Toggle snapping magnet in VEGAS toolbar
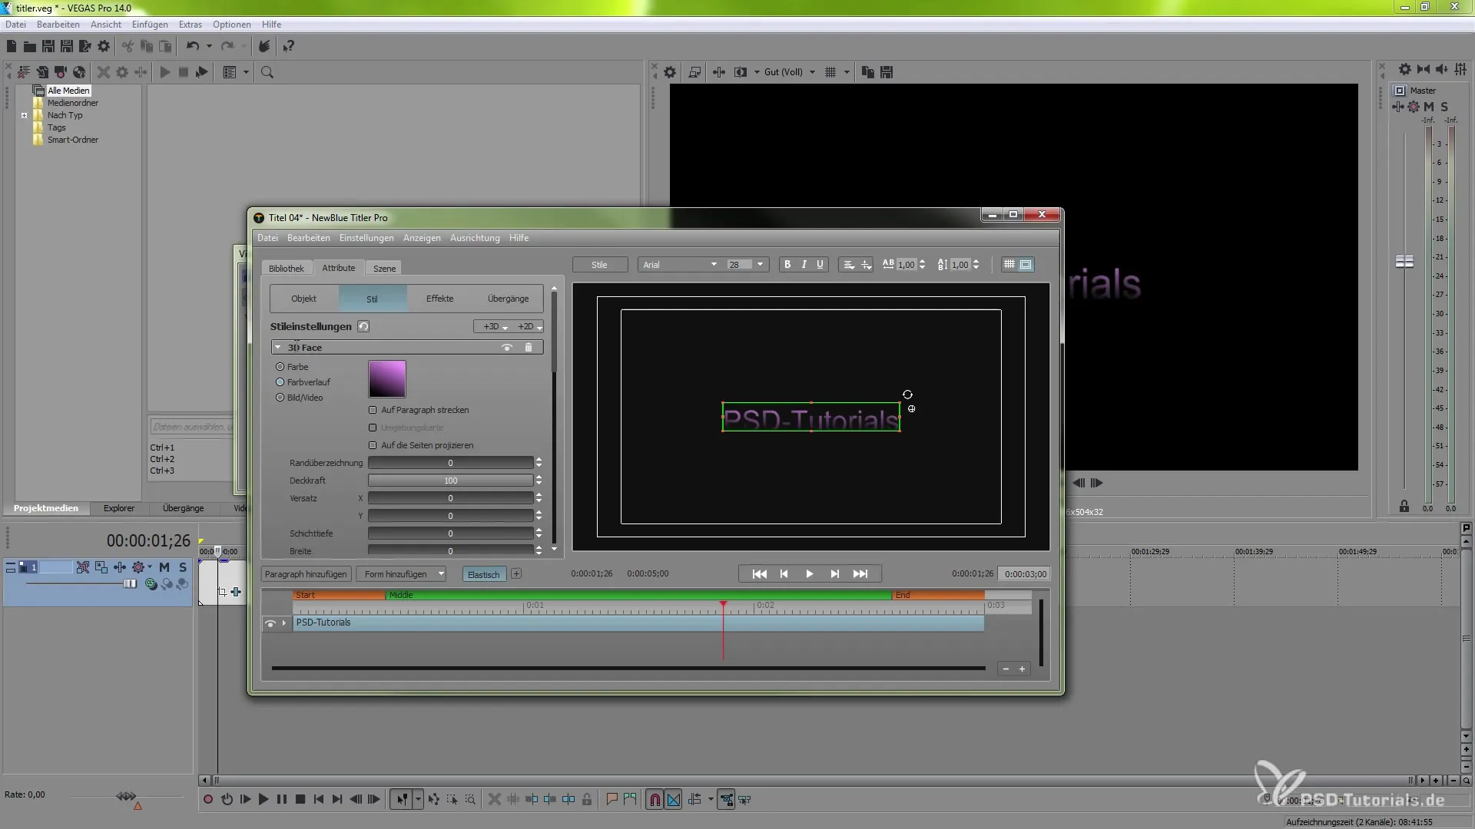 [655, 800]
